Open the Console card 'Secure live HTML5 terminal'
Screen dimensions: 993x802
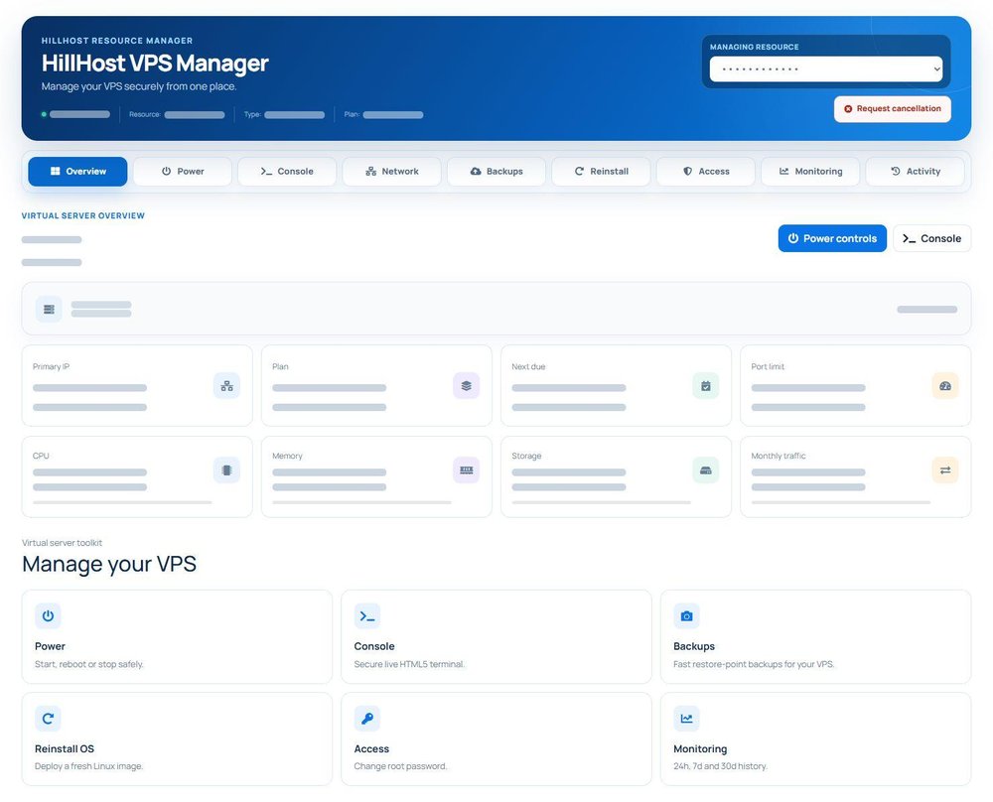tap(409, 664)
